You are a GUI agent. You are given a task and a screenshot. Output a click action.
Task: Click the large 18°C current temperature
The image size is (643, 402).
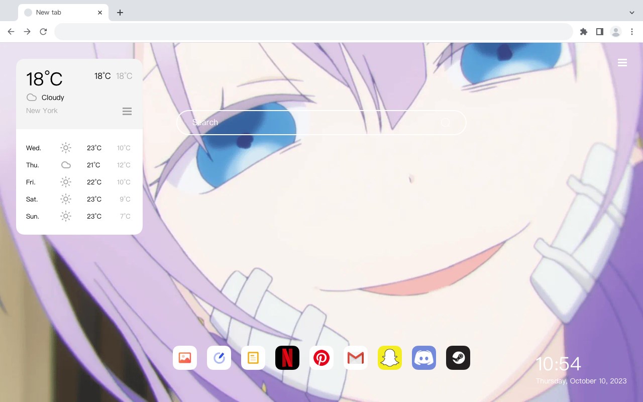pyautogui.click(x=44, y=79)
